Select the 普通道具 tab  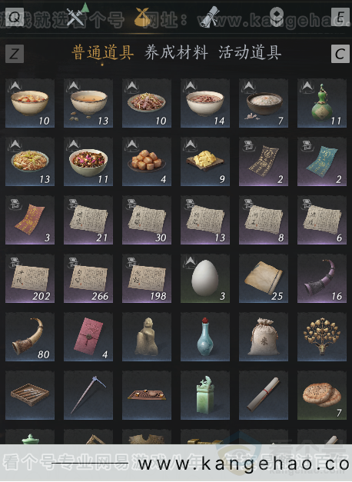point(103,52)
